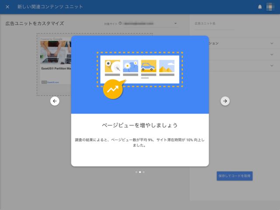
Task: Click the Powered by Google label
Action: [x=52, y=39]
